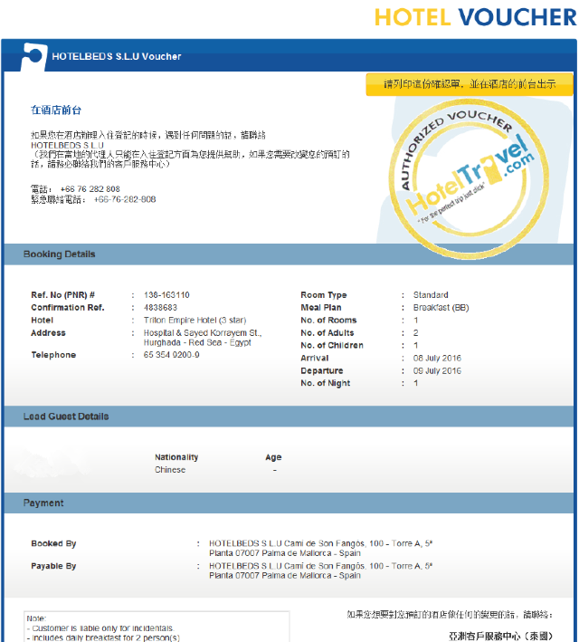Click the HotelTravel.com authorized voucher stamp

tap(469, 179)
